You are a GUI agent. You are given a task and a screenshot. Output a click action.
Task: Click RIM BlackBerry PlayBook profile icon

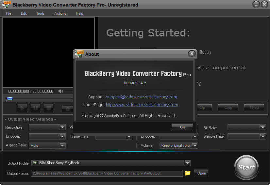click(x=35, y=162)
